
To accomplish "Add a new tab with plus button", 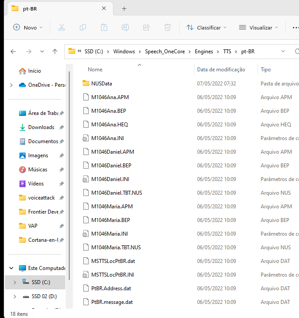I will pos(124,8).
